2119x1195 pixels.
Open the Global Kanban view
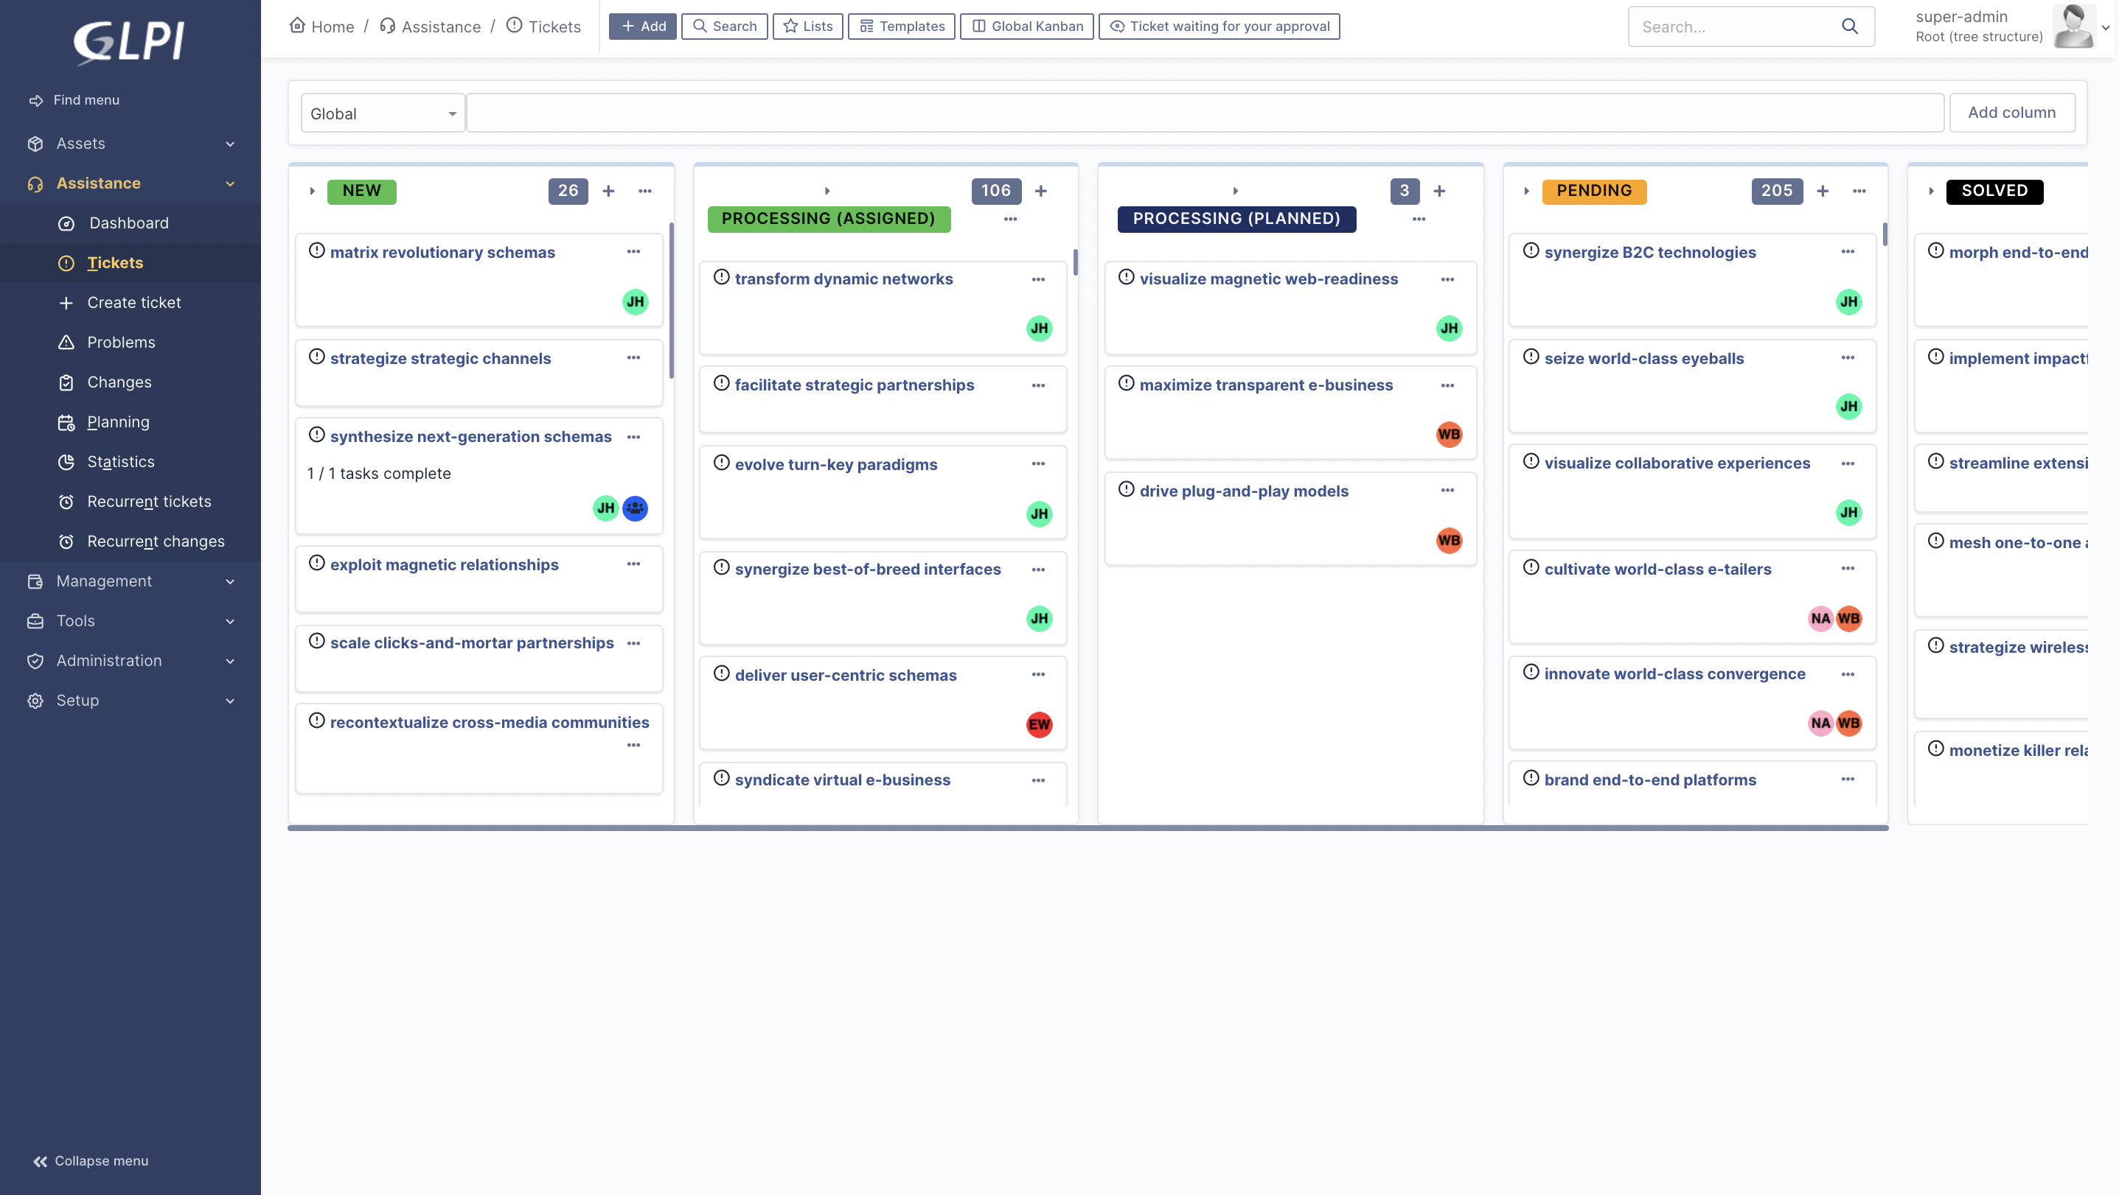coord(1026,26)
